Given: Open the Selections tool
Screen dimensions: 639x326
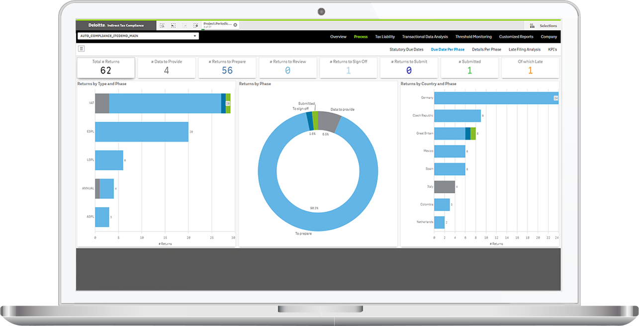Looking at the screenshot, I should (x=543, y=26).
